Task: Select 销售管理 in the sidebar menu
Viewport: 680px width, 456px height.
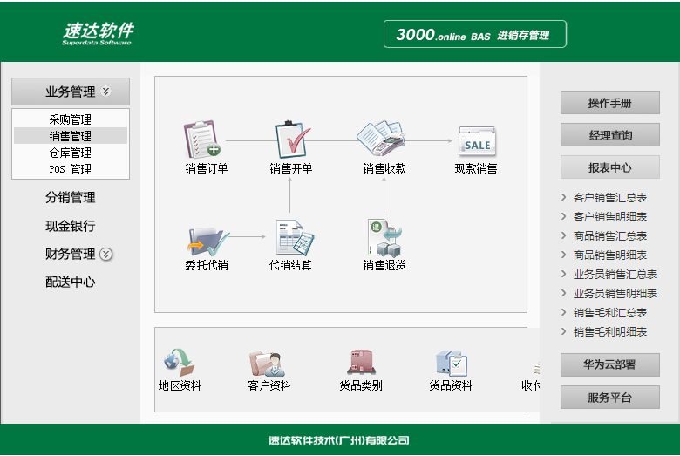Action: 71,136
